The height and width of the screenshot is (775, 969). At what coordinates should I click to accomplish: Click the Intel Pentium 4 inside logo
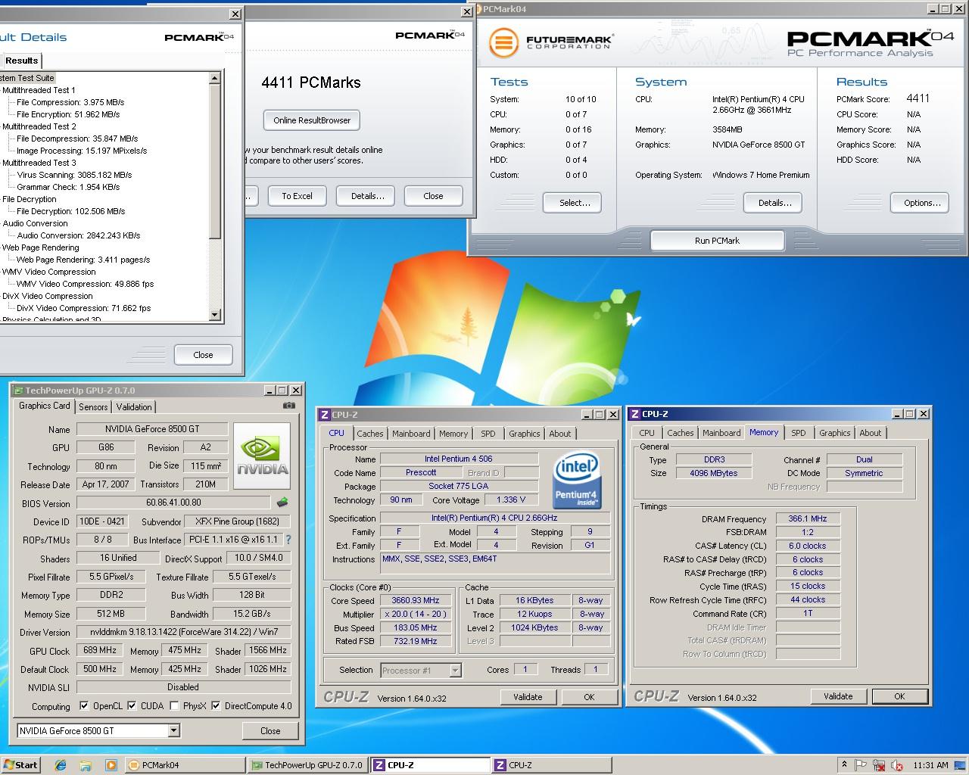pyautogui.click(x=578, y=481)
